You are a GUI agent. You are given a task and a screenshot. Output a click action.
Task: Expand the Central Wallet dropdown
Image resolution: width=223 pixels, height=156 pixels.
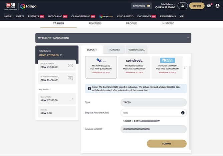coord(72,99)
